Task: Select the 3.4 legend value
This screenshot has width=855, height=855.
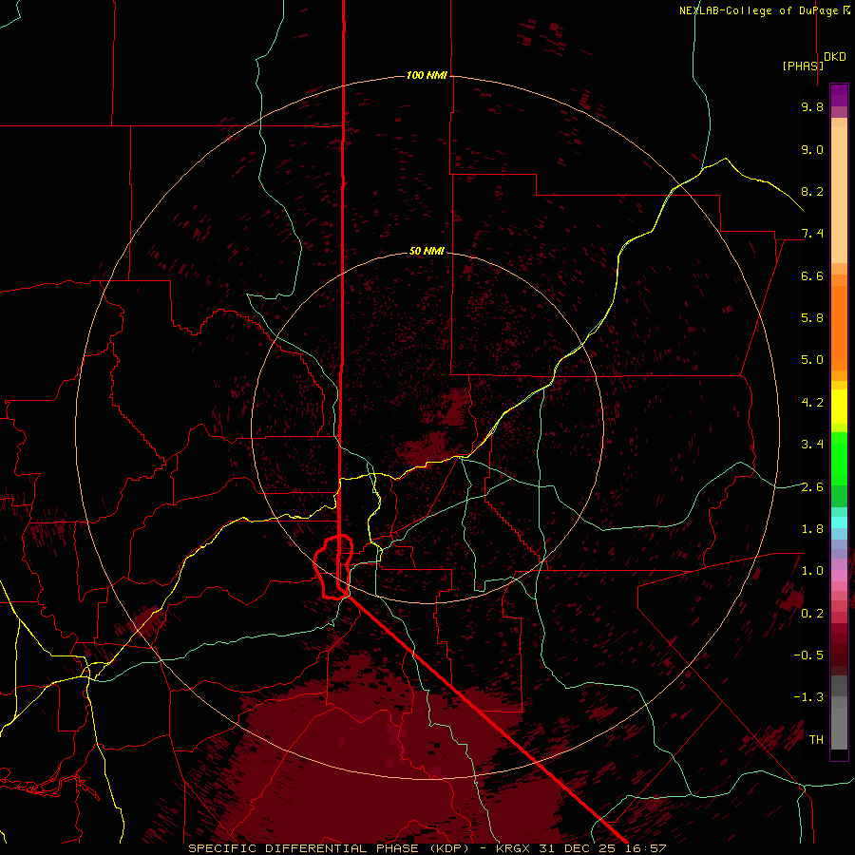Action: (x=812, y=445)
